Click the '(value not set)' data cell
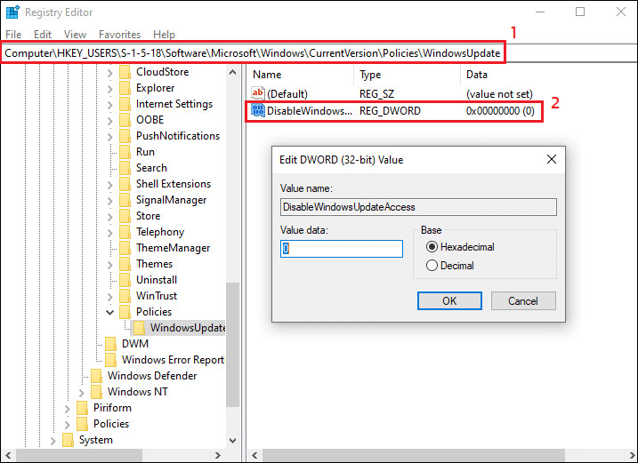Viewport: 638px width, 463px height. (x=499, y=94)
